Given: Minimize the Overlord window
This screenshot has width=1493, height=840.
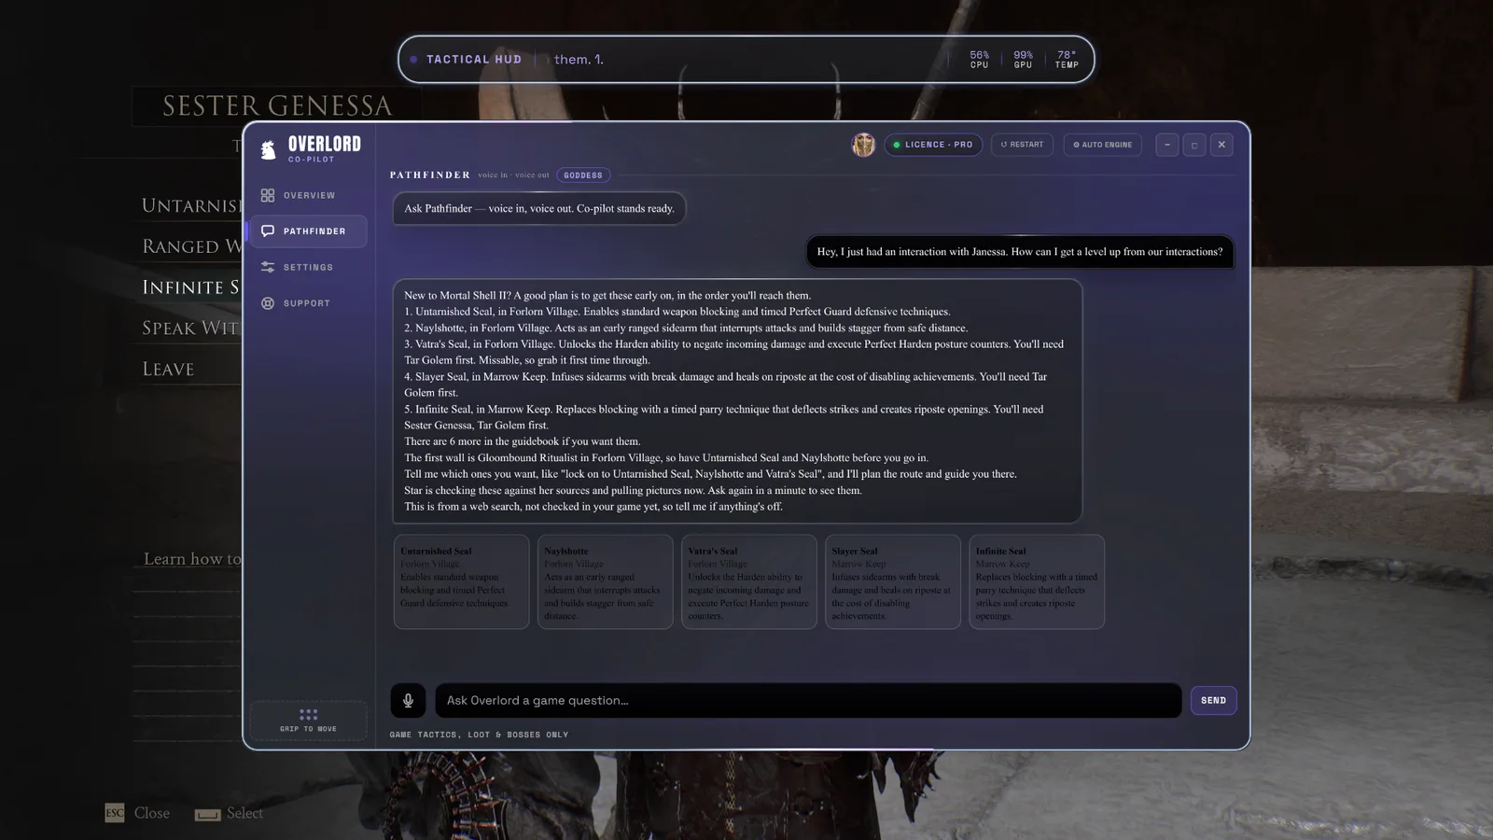Looking at the screenshot, I should [x=1166, y=145].
